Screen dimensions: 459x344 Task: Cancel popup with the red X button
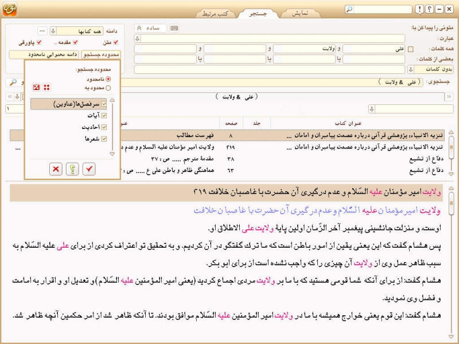(x=56, y=169)
